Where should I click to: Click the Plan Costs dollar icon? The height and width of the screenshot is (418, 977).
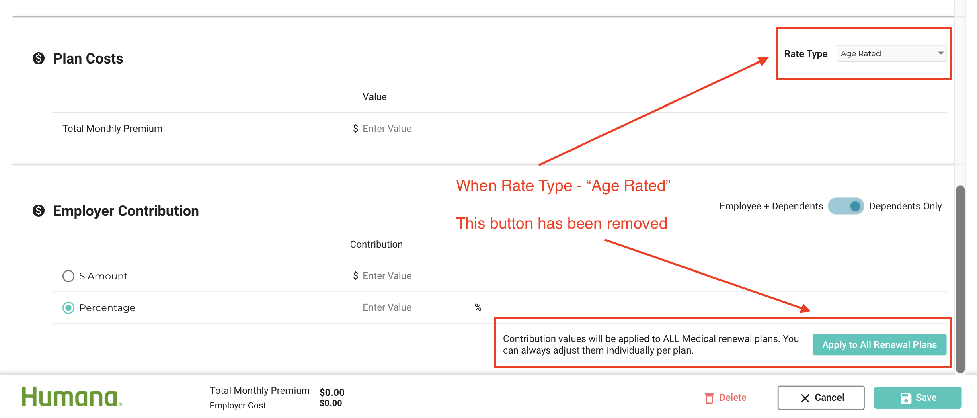tap(39, 58)
